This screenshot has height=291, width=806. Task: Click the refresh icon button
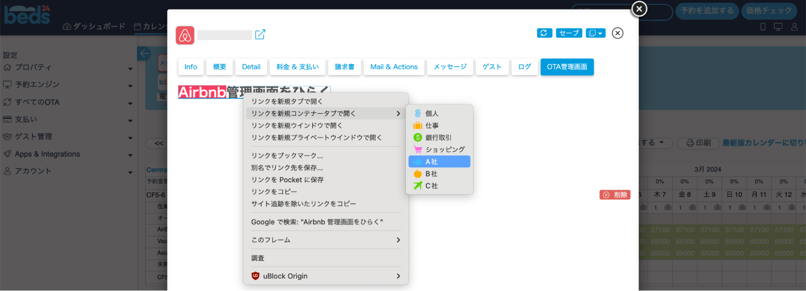click(544, 33)
